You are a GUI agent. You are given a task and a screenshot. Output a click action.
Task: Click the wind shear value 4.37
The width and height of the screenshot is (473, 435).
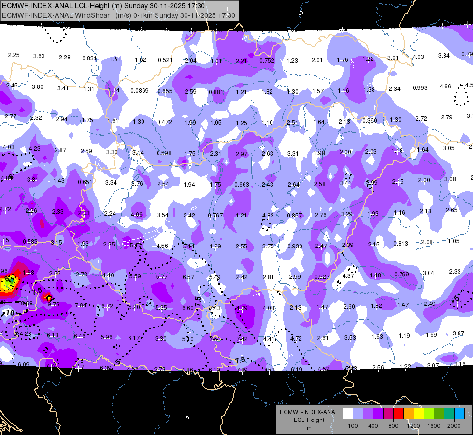click(348, 276)
